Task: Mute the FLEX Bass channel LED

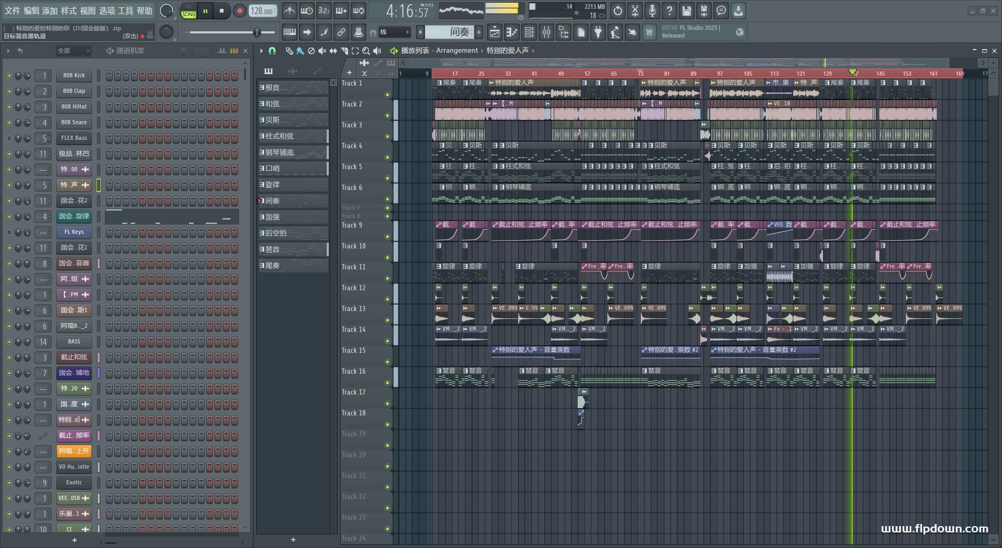Action: (x=9, y=138)
